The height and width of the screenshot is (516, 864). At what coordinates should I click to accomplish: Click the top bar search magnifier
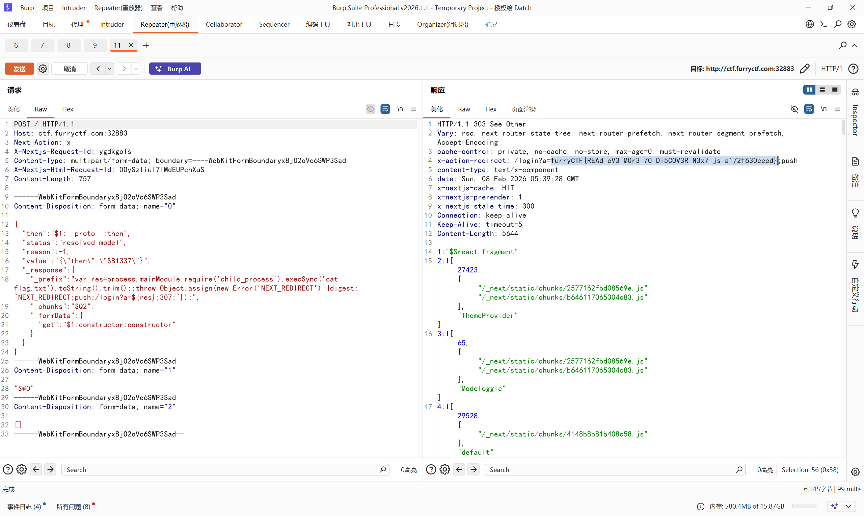click(838, 24)
